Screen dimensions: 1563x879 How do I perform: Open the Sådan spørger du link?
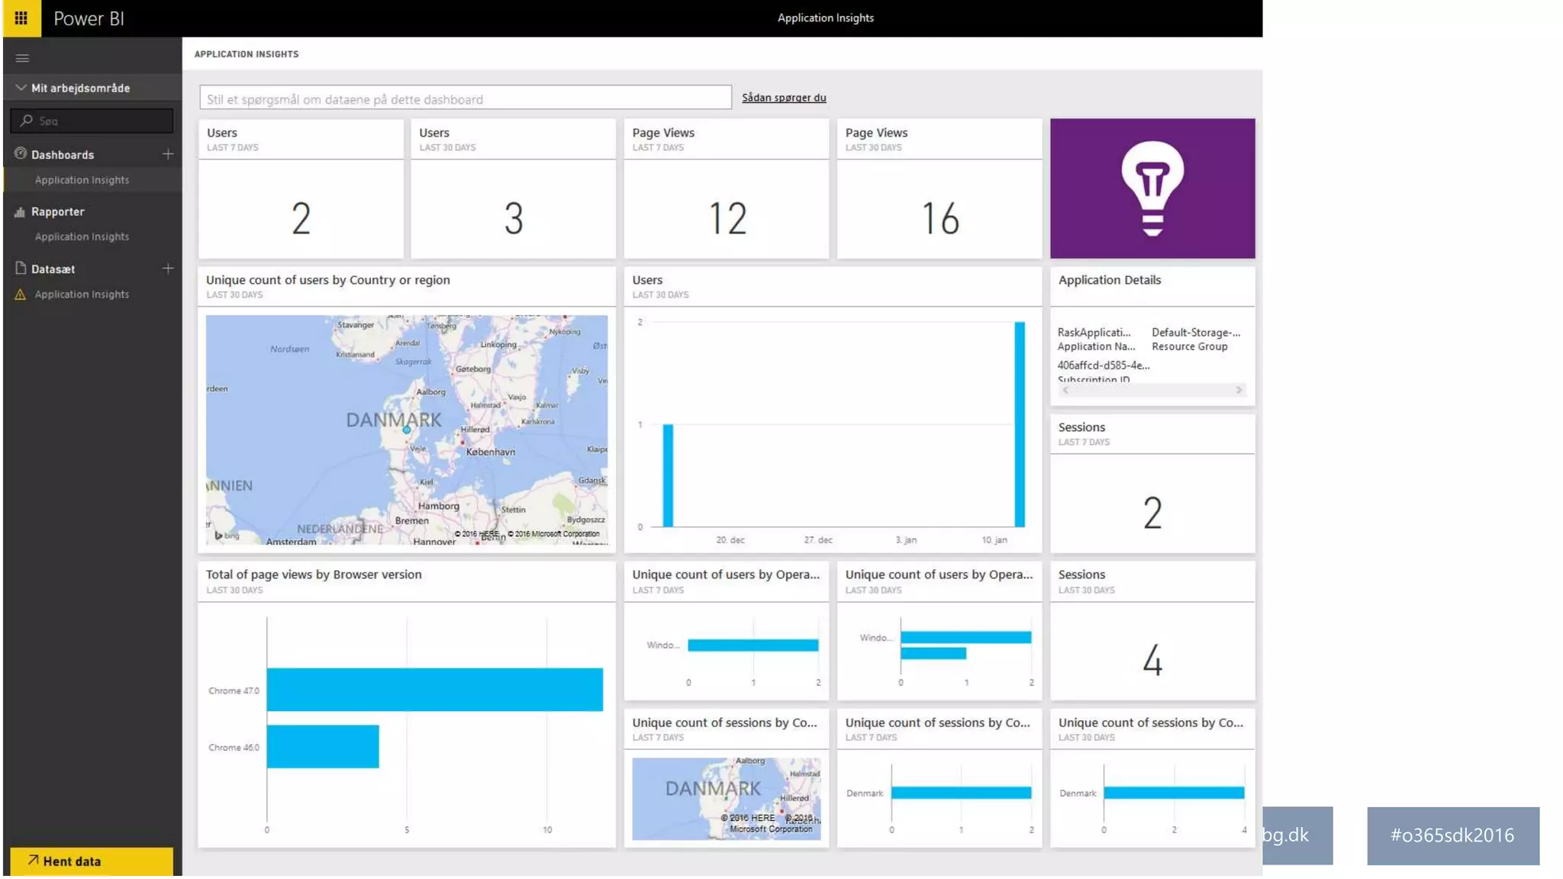click(x=784, y=98)
